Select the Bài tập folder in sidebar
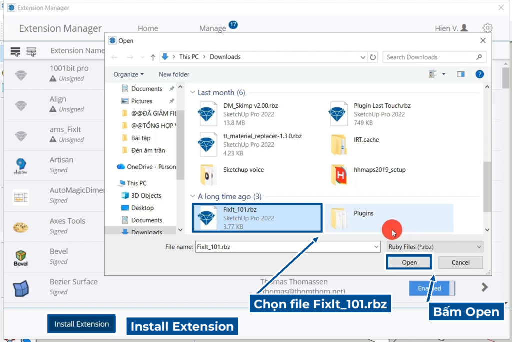This screenshot has width=512, height=342. pos(140,138)
